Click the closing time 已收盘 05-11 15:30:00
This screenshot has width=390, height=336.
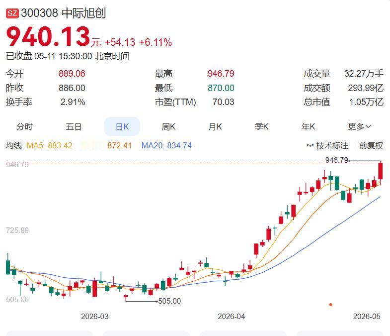coord(49,56)
